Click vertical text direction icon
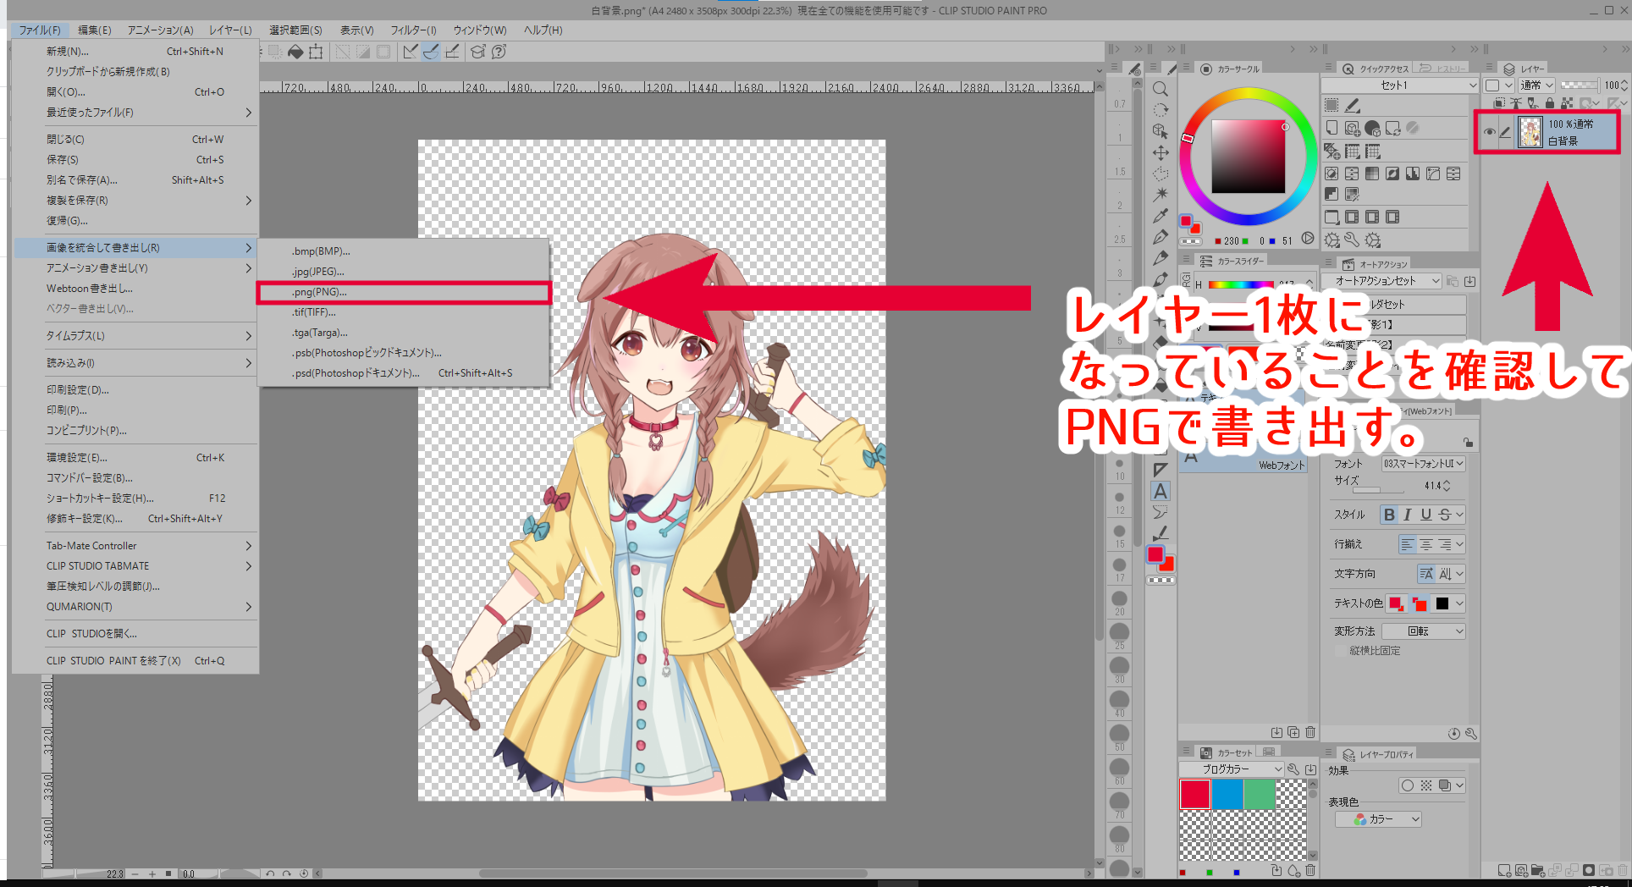The height and width of the screenshot is (887, 1632). pos(1445,574)
